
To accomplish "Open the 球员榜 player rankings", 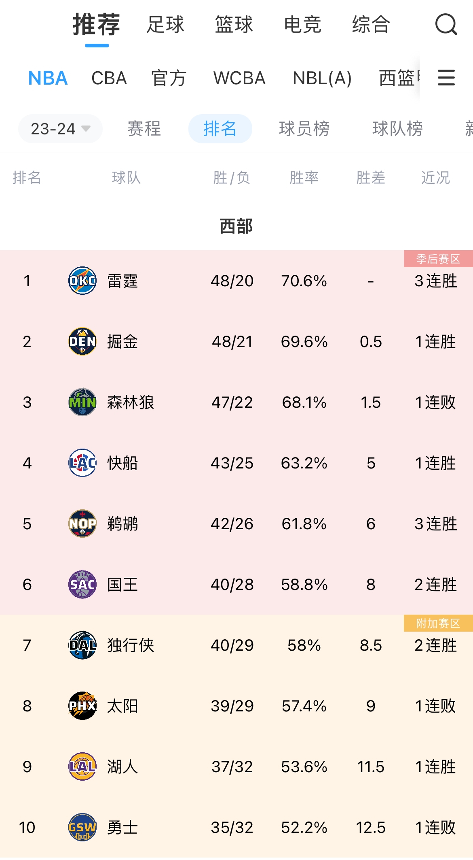I will [304, 129].
